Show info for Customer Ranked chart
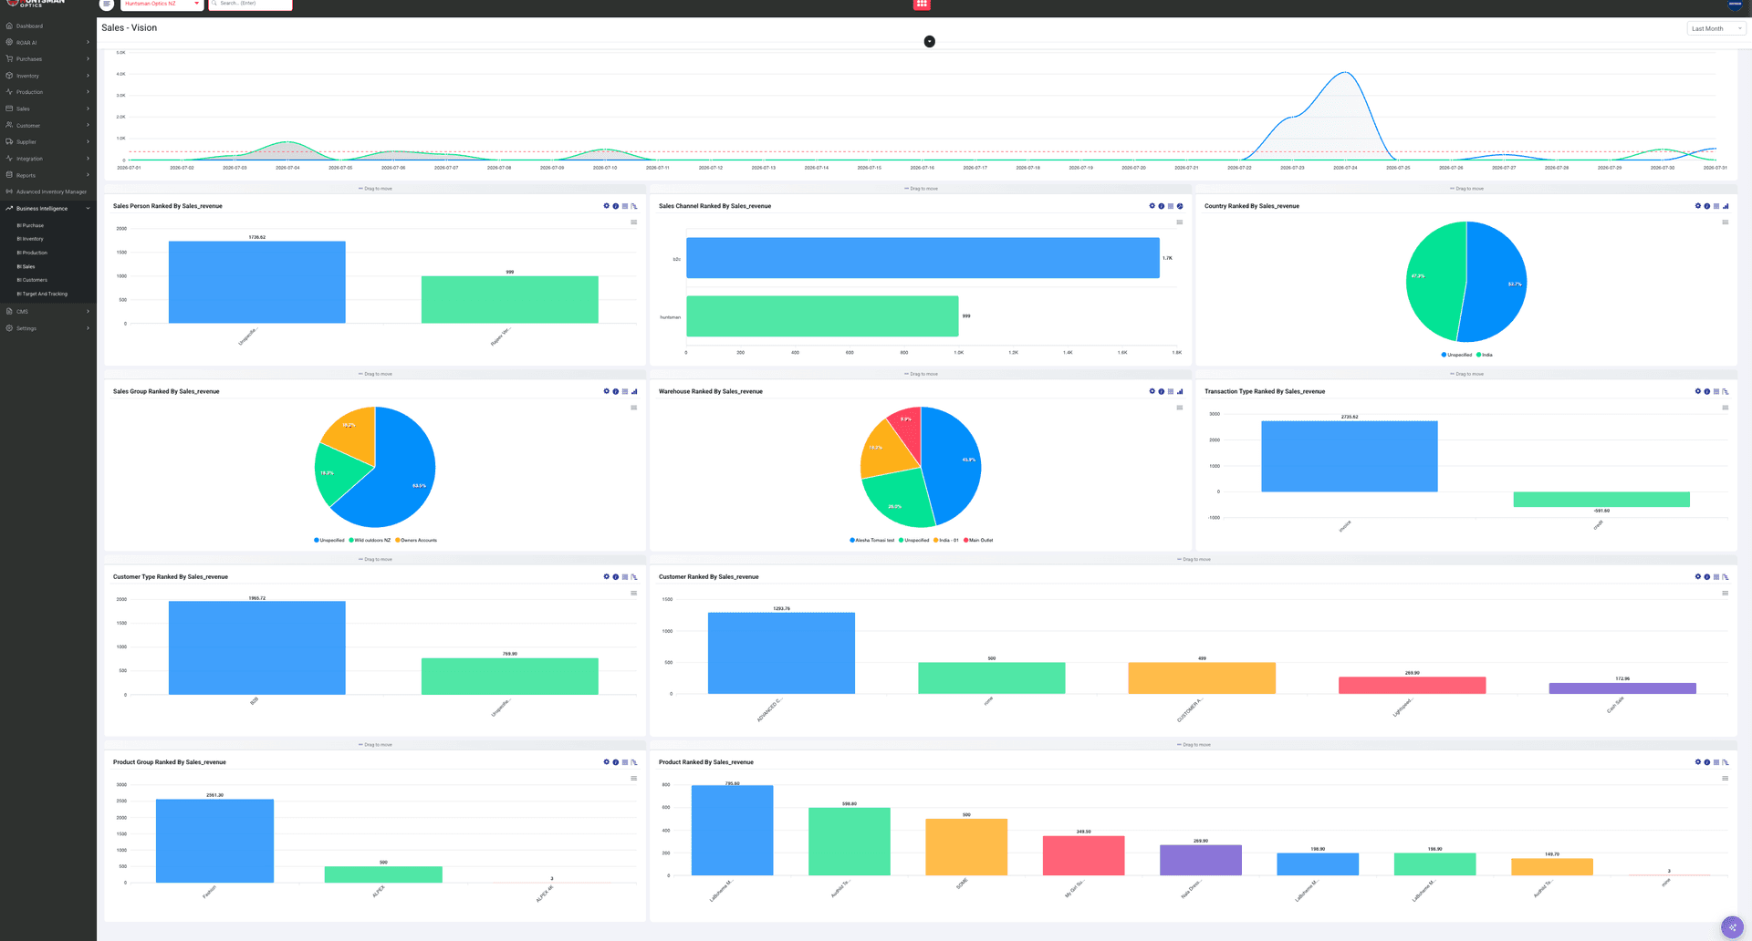 click(x=1707, y=576)
